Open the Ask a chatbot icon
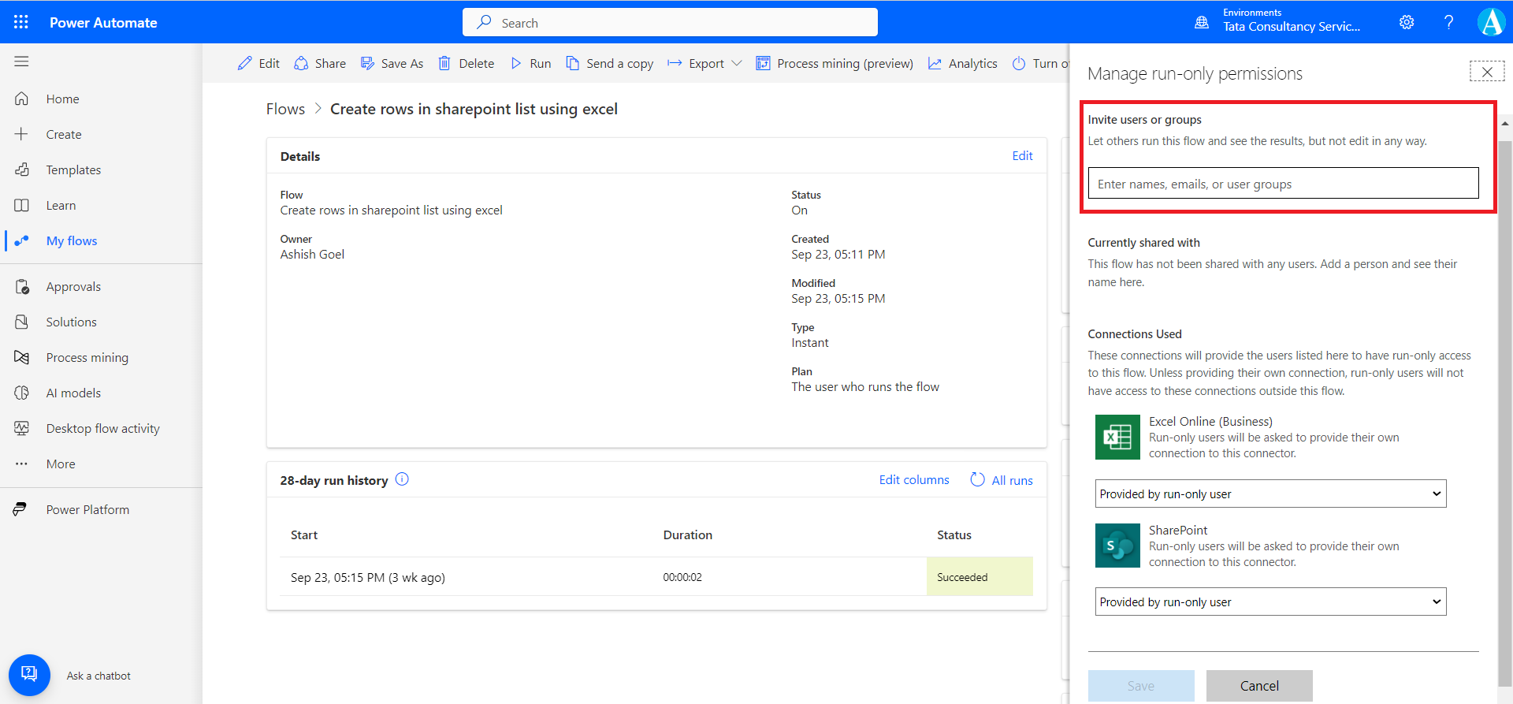Image resolution: width=1513 pixels, height=704 pixels. (x=29, y=675)
